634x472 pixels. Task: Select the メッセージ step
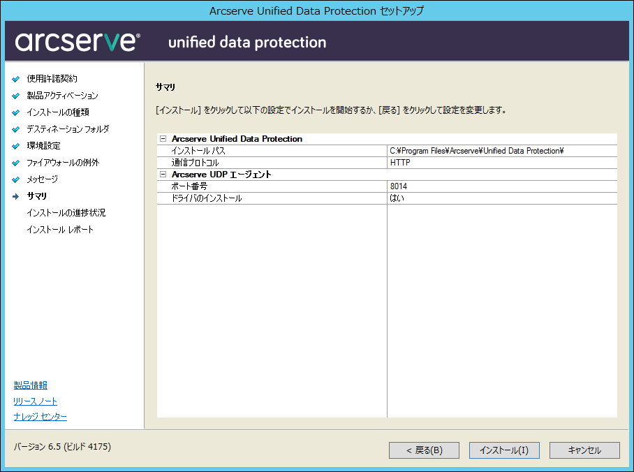pos(42,179)
